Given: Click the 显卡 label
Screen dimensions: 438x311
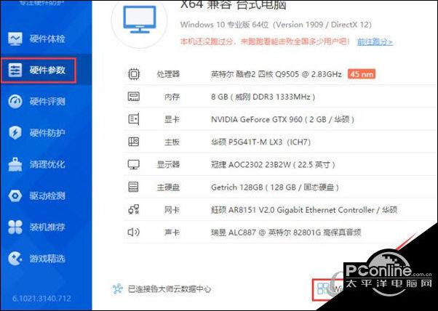Looking at the screenshot, I should tap(172, 120).
